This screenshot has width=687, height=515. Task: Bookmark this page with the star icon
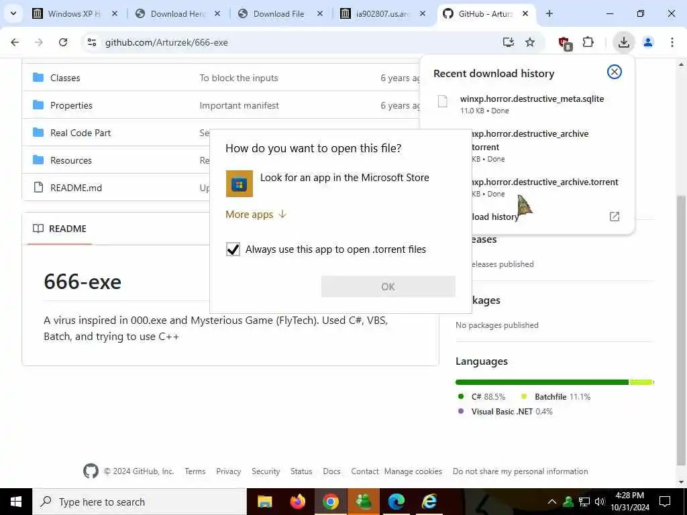point(530,42)
